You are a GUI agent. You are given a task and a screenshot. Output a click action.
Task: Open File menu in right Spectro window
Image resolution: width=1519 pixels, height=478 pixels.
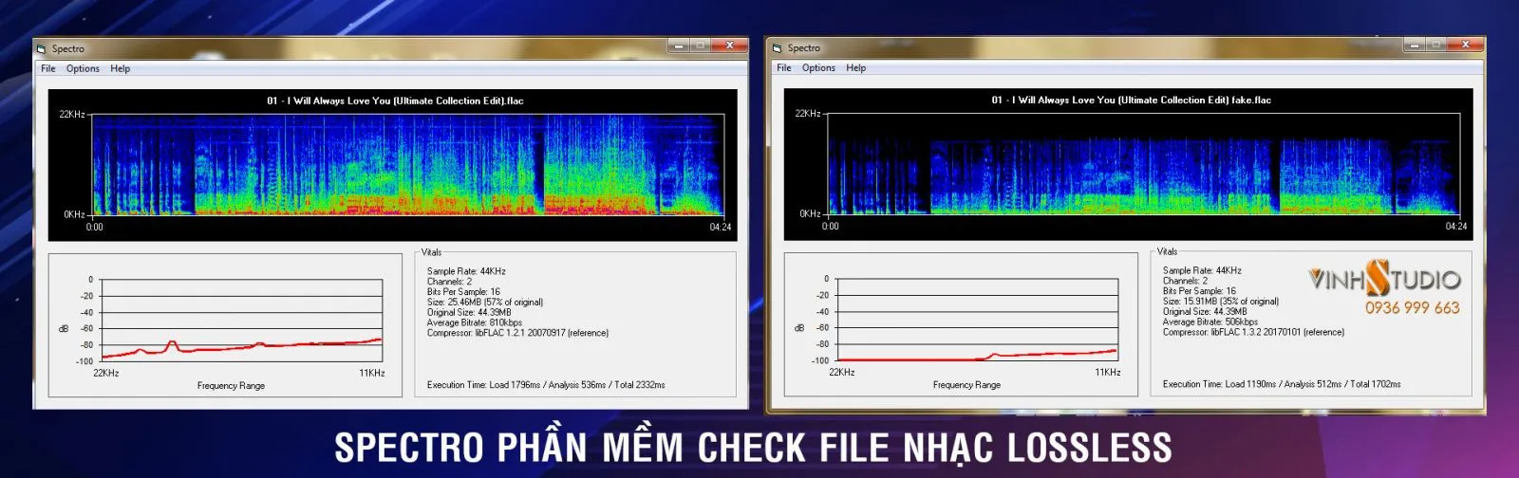pos(784,67)
